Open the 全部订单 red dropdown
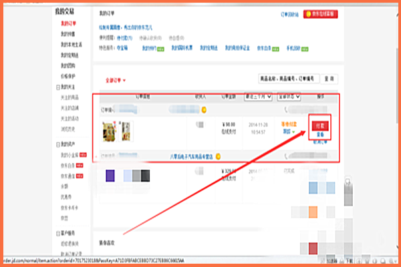 (x=116, y=81)
